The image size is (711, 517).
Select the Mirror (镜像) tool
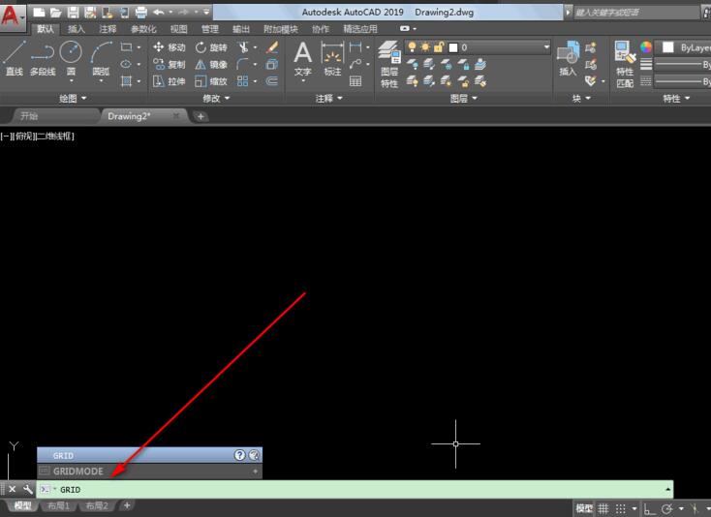tap(211, 64)
